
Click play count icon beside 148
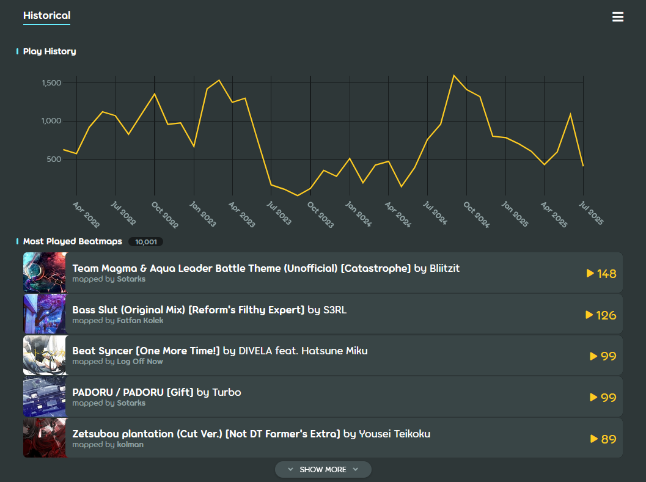pos(590,273)
